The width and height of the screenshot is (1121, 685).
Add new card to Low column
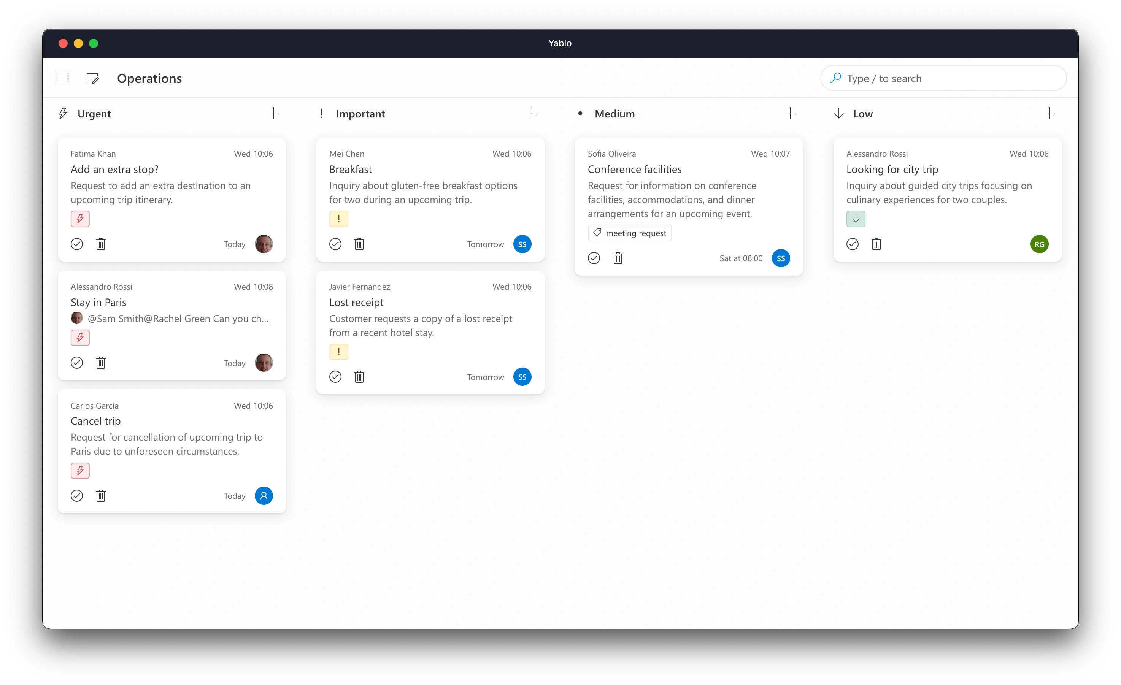pos(1049,113)
